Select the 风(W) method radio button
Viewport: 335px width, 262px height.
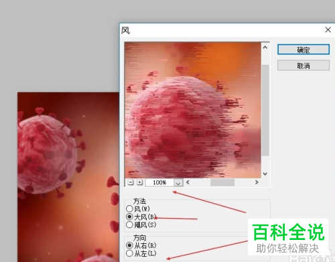(x=129, y=209)
